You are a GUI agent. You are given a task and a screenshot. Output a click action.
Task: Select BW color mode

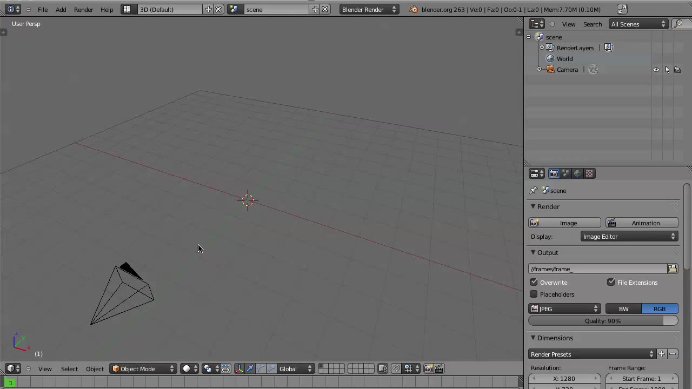pyautogui.click(x=623, y=308)
